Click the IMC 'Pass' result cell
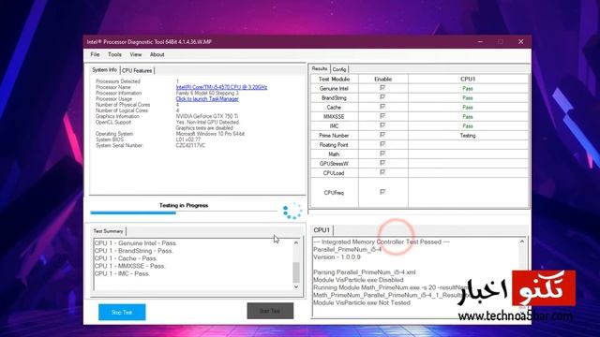This screenshot has width=600, height=337. click(468, 126)
